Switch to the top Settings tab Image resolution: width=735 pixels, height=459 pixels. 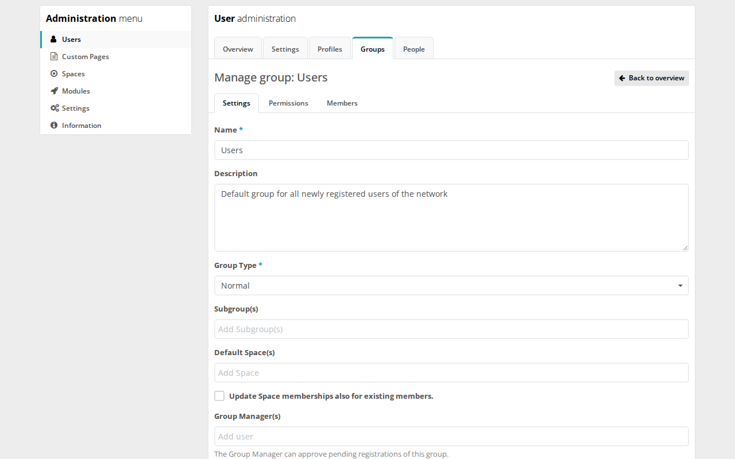285,49
